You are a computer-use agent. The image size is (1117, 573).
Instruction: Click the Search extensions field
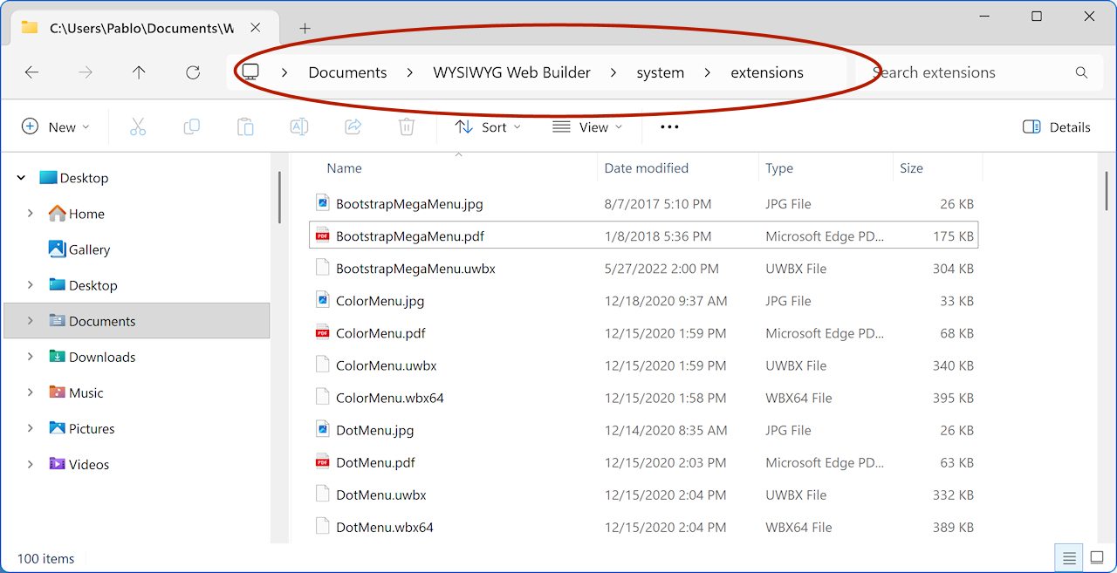(x=969, y=72)
